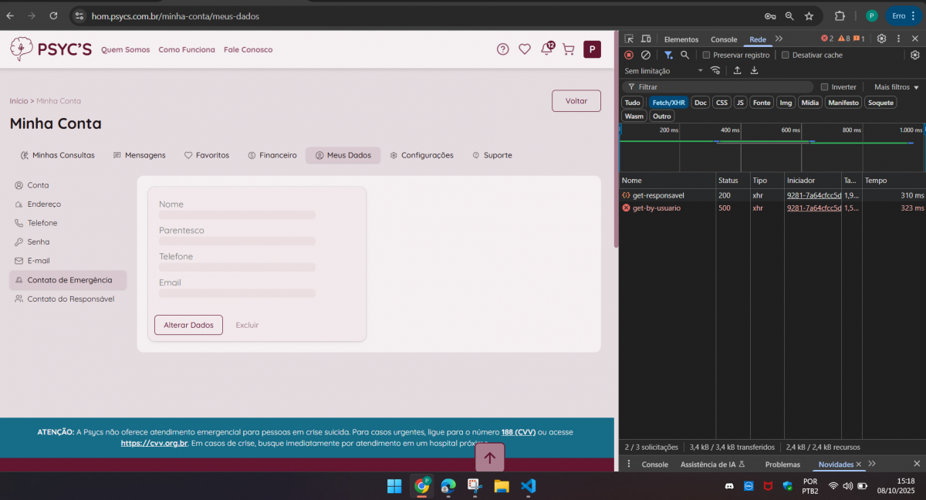Switch to the Financeiro tab
The height and width of the screenshot is (500, 926).
(x=272, y=155)
